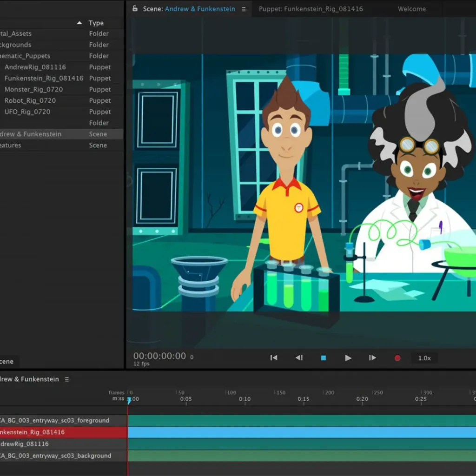Select Monster_Rig_0720 in the project list
The width and height of the screenshot is (476, 476).
click(x=61, y=90)
